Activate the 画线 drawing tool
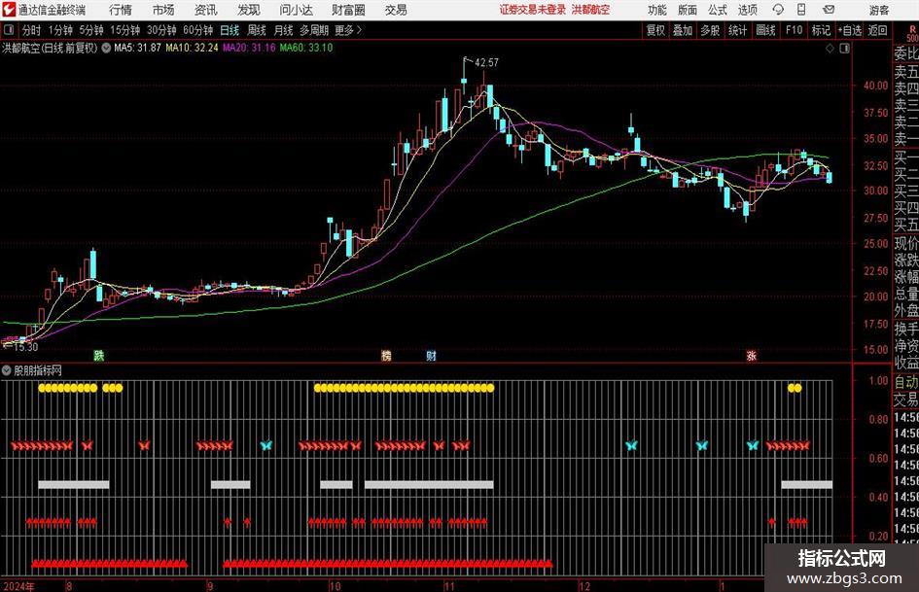Image resolution: width=919 pixels, height=592 pixels. (765, 30)
